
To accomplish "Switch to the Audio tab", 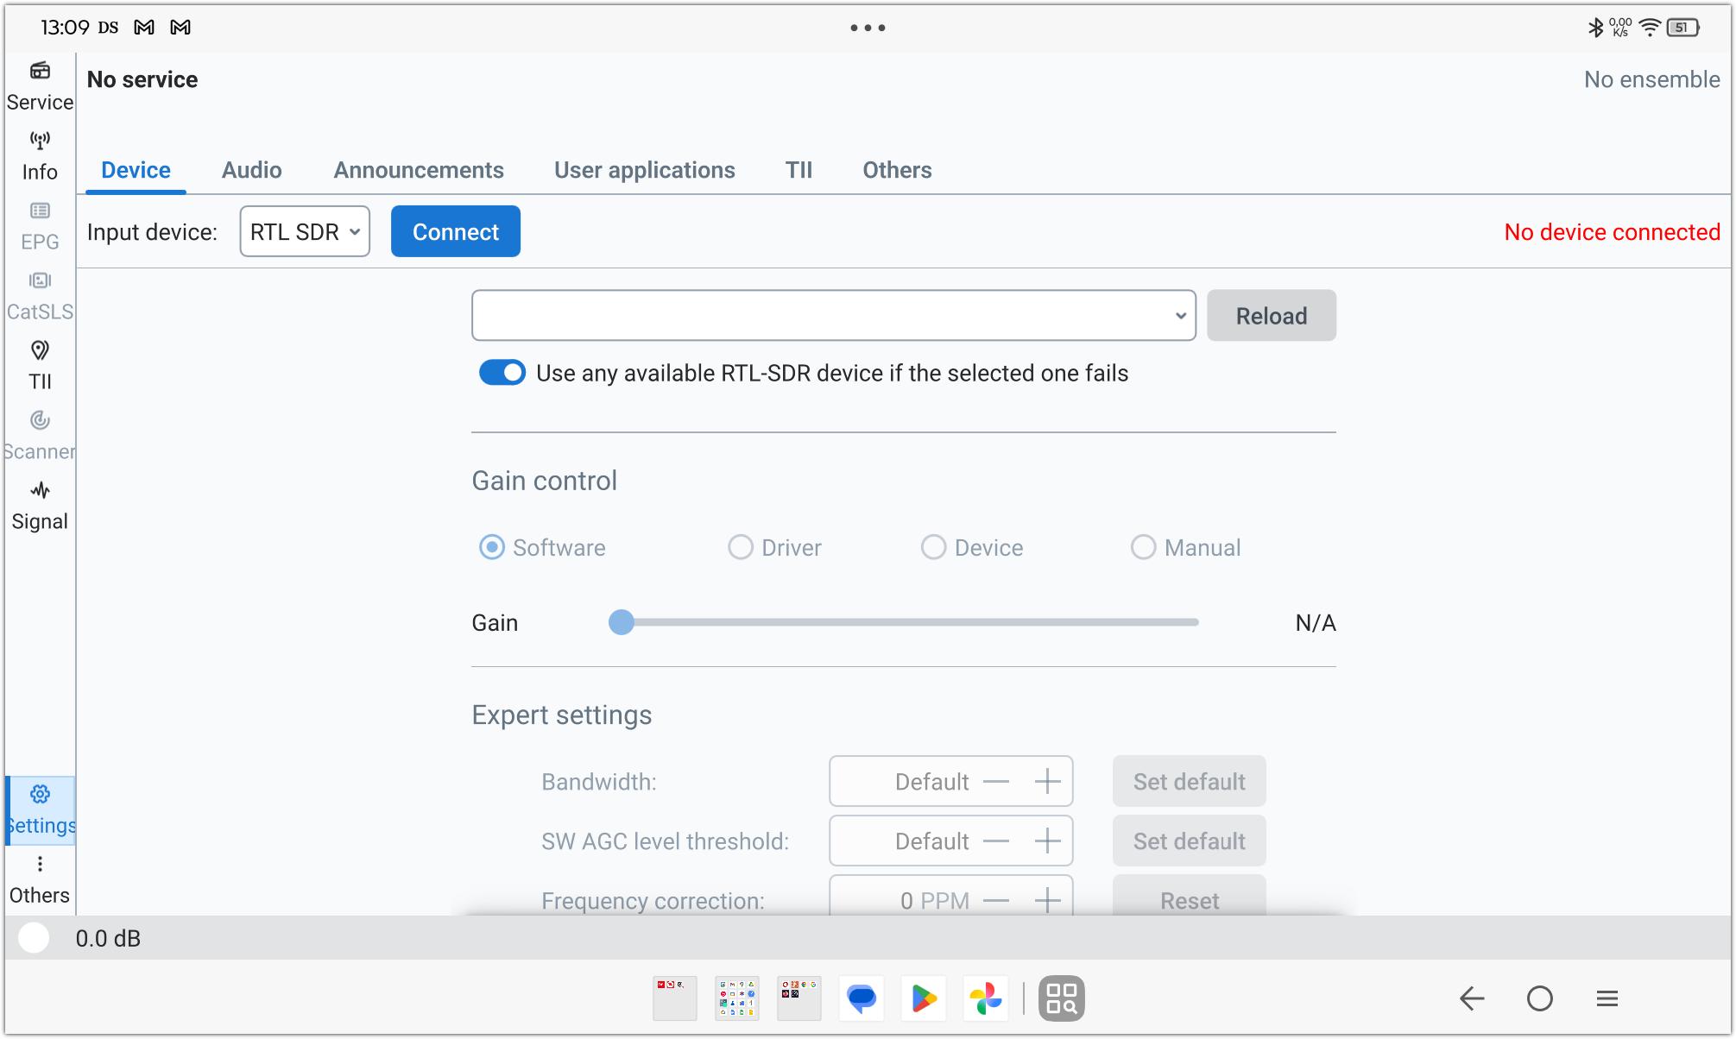I will 251,170.
